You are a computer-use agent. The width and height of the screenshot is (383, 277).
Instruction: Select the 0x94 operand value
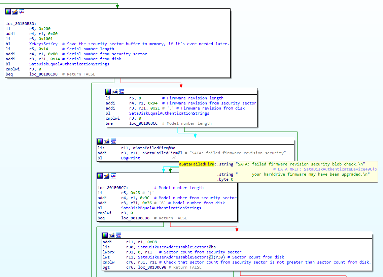(x=153, y=103)
